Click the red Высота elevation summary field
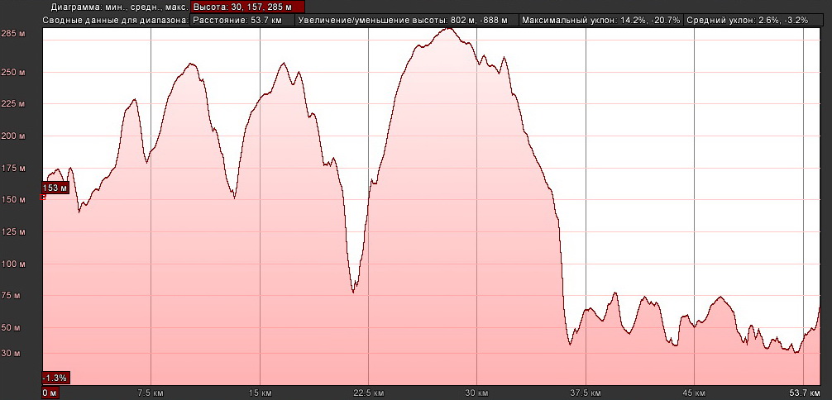This screenshot has height=400, width=832. tap(247, 7)
